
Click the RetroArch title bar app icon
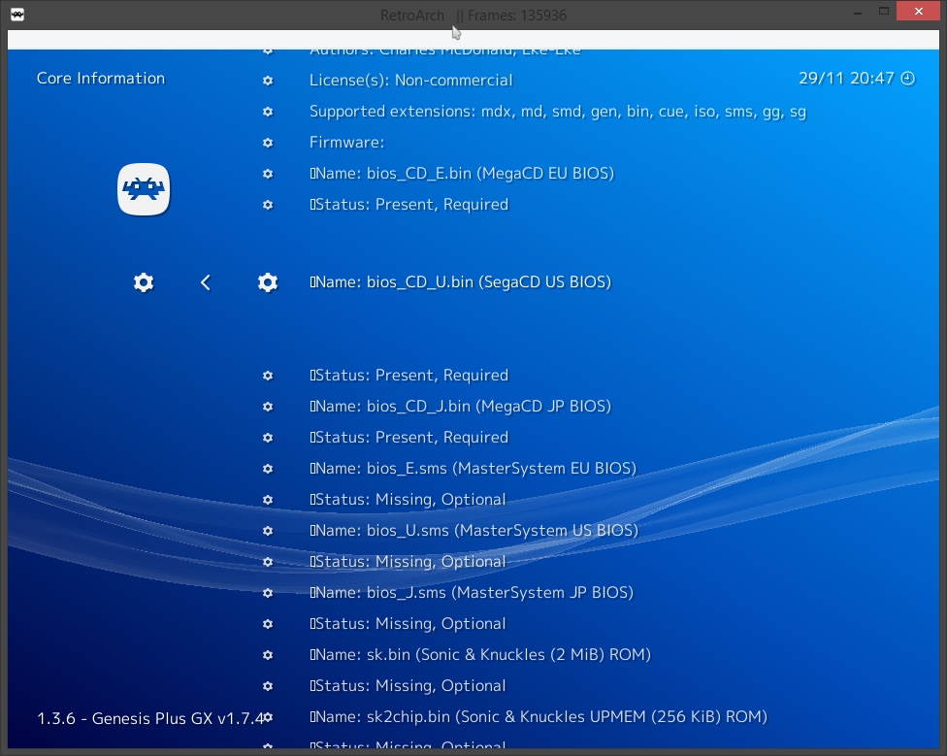pyautogui.click(x=17, y=15)
